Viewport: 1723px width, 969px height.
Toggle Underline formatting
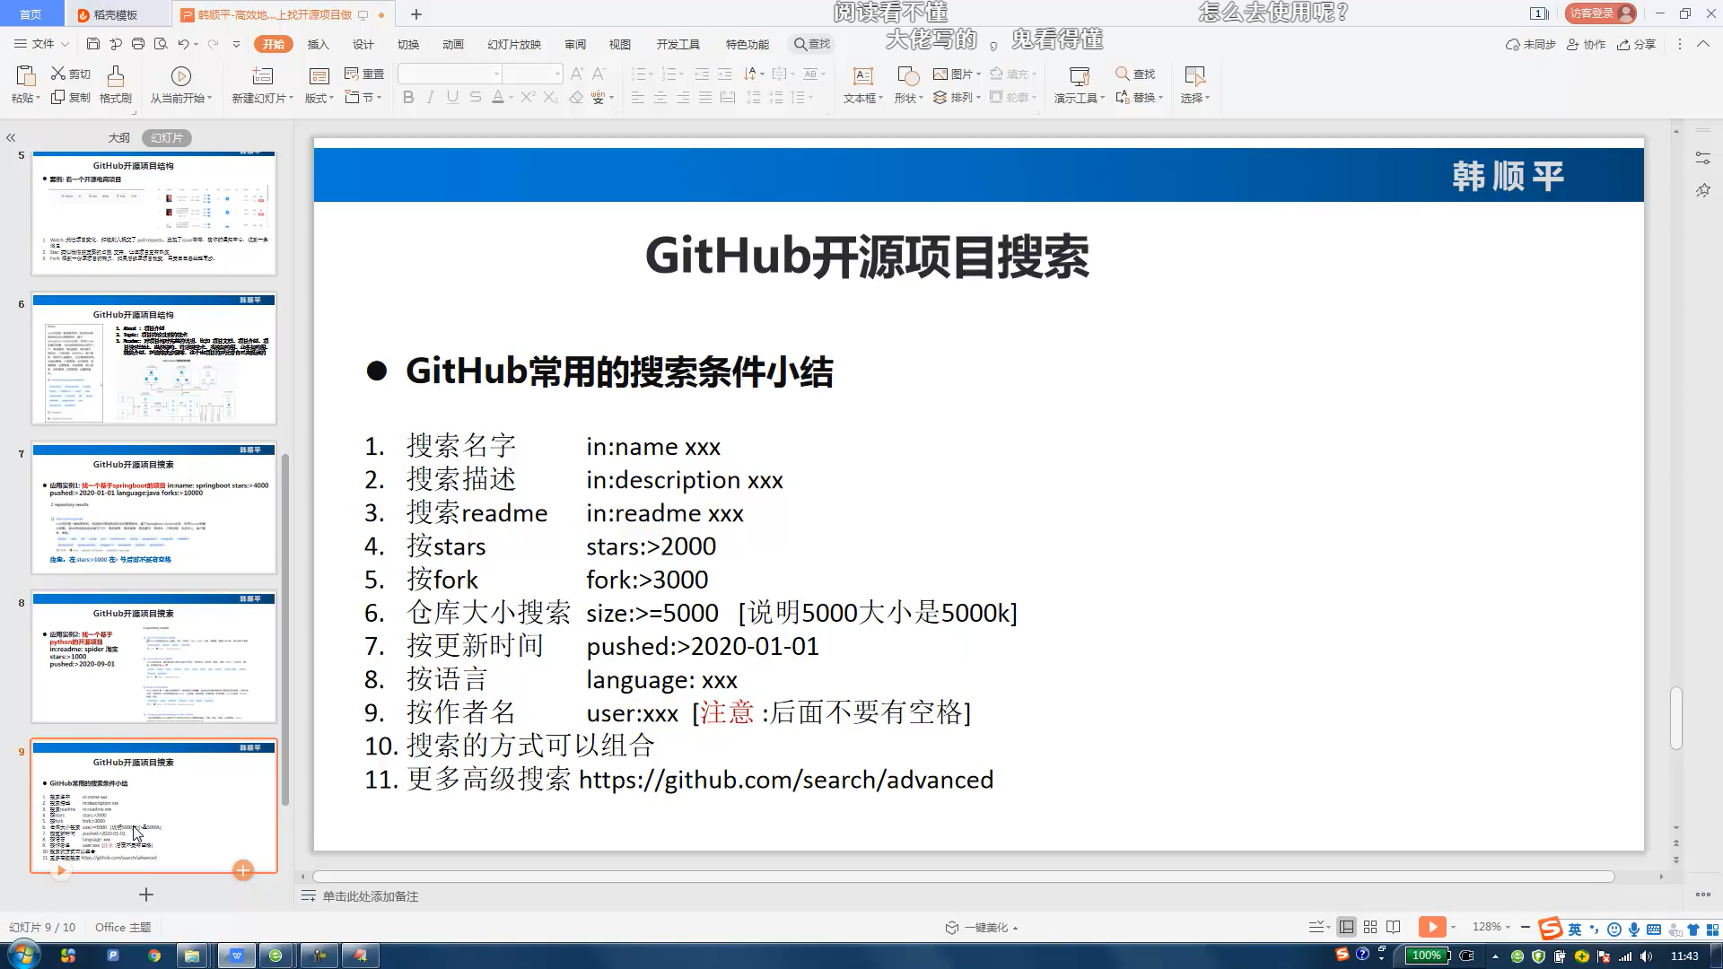point(452,97)
